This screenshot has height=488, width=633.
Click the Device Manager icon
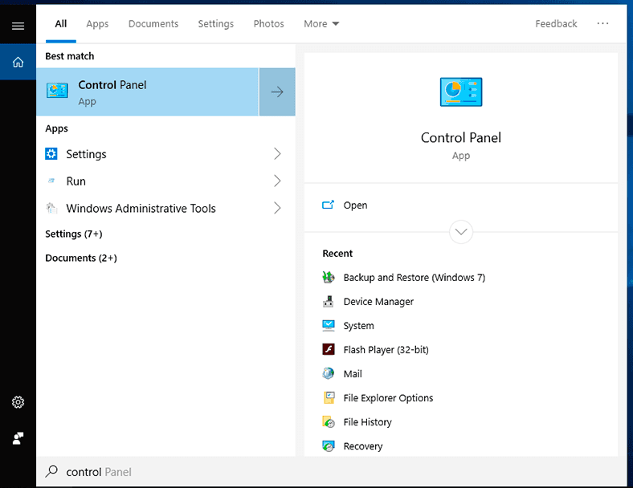329,301
